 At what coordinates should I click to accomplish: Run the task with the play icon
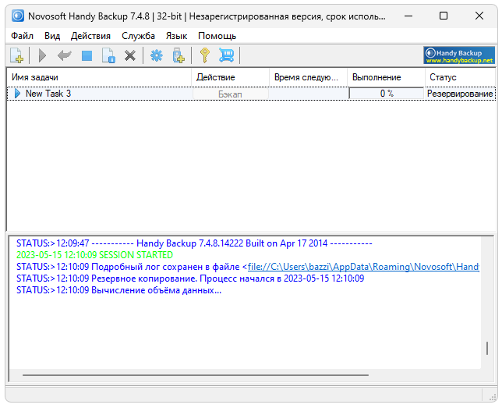42,55
